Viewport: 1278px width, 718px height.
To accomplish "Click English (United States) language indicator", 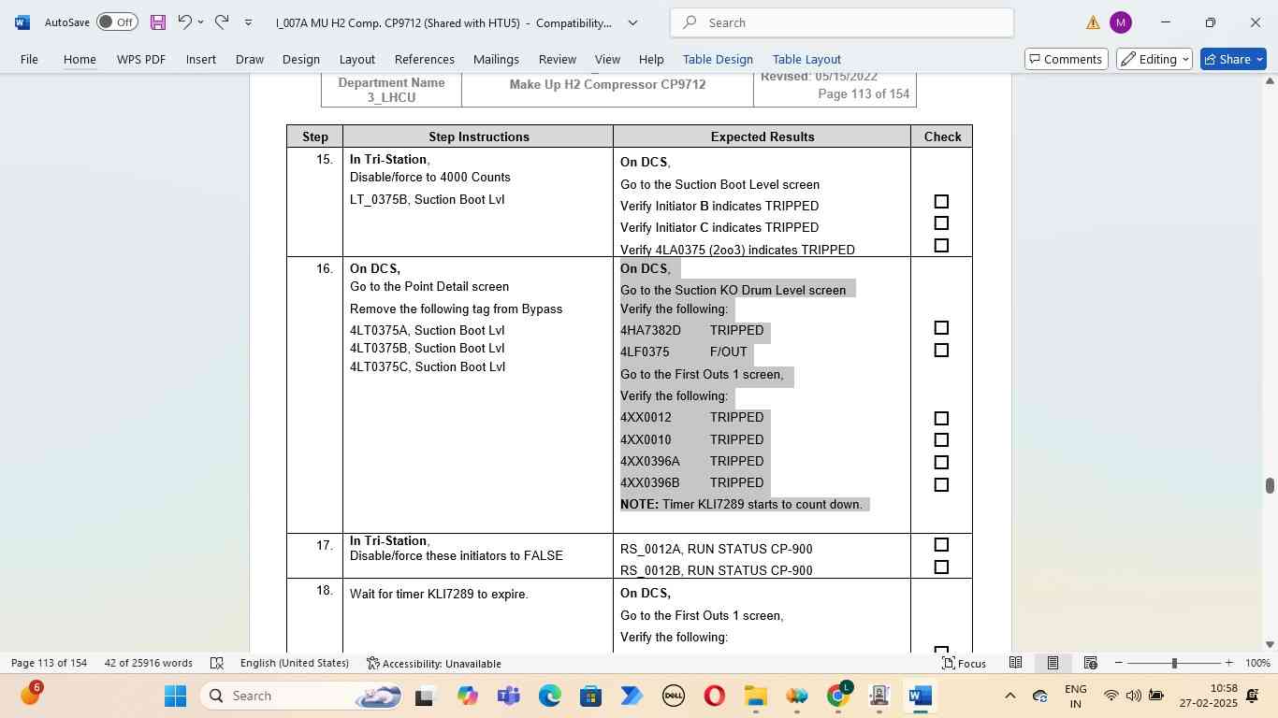I will (295, 663).
